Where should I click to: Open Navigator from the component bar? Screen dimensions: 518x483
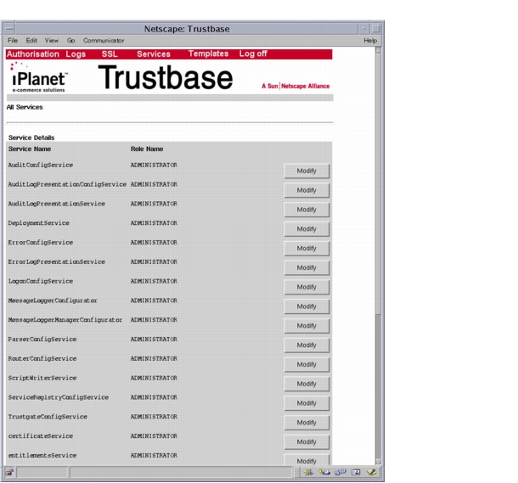pyautogui.click(x=308, y=472)
